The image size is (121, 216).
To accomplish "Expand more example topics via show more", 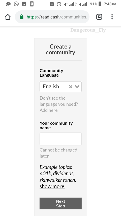I will tap(52, 186).
